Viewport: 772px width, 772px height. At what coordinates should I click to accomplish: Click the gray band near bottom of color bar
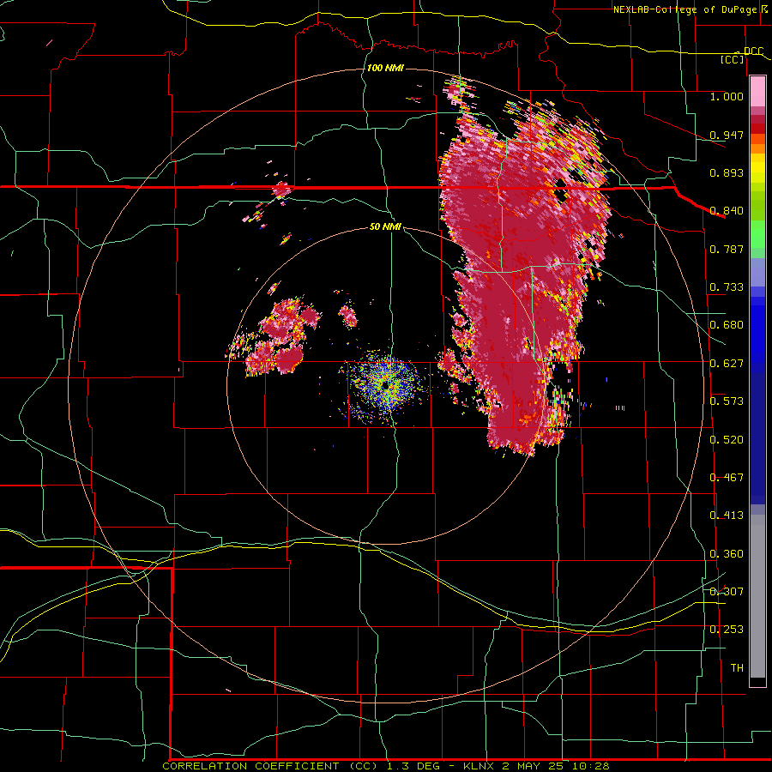[757, 596]
